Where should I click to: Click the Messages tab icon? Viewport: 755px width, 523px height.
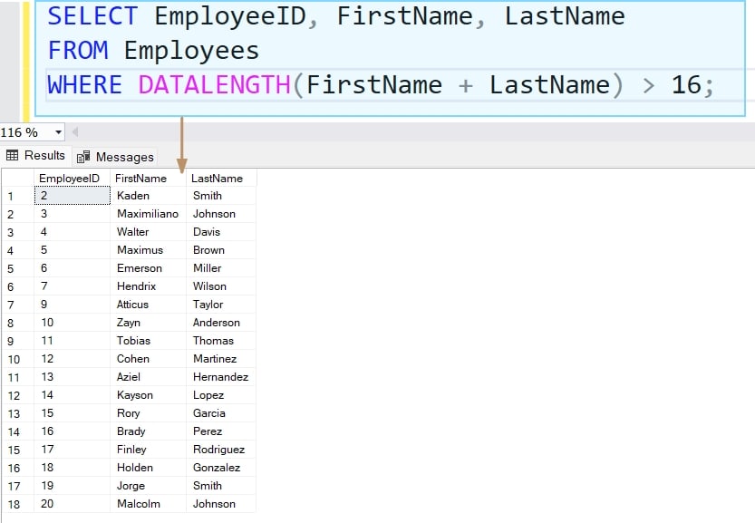[83, 157]
